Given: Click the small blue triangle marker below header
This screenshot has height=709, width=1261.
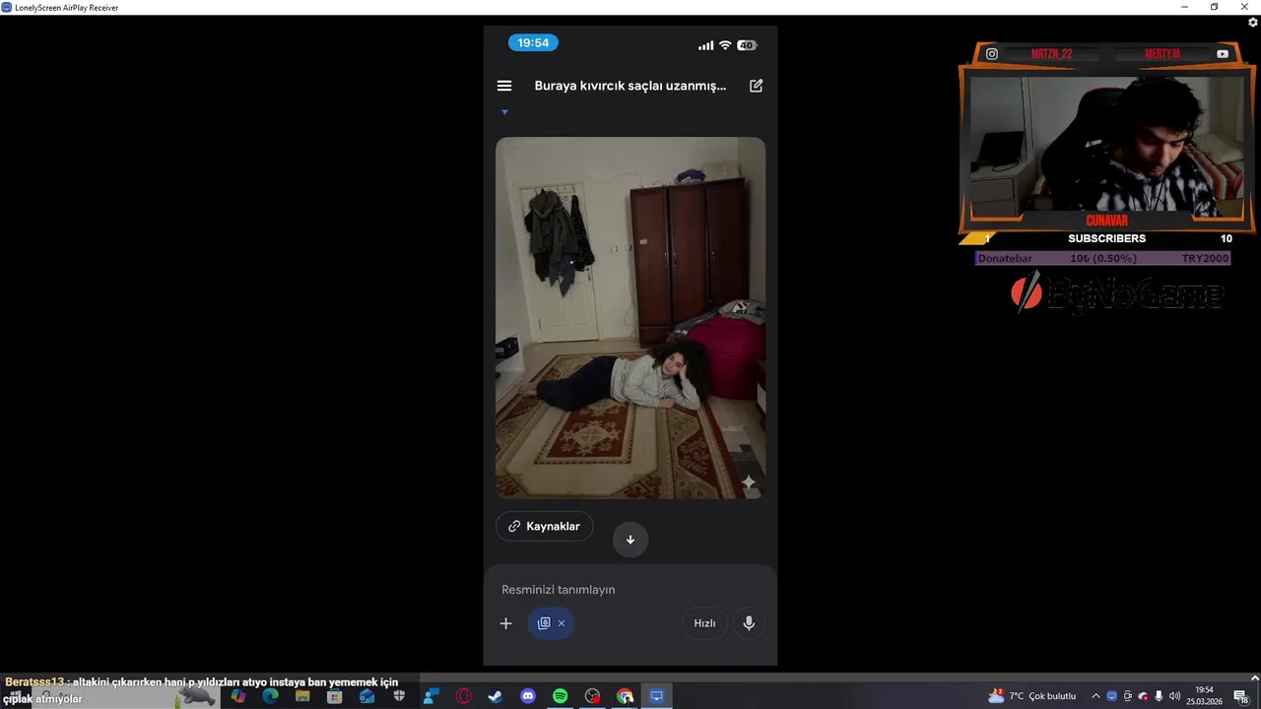Looking at the screenshot, I should pos(504,112).
